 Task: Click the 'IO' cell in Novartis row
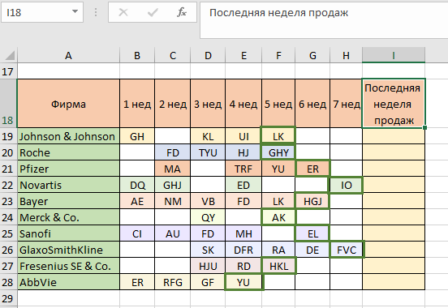click(346, 185)
